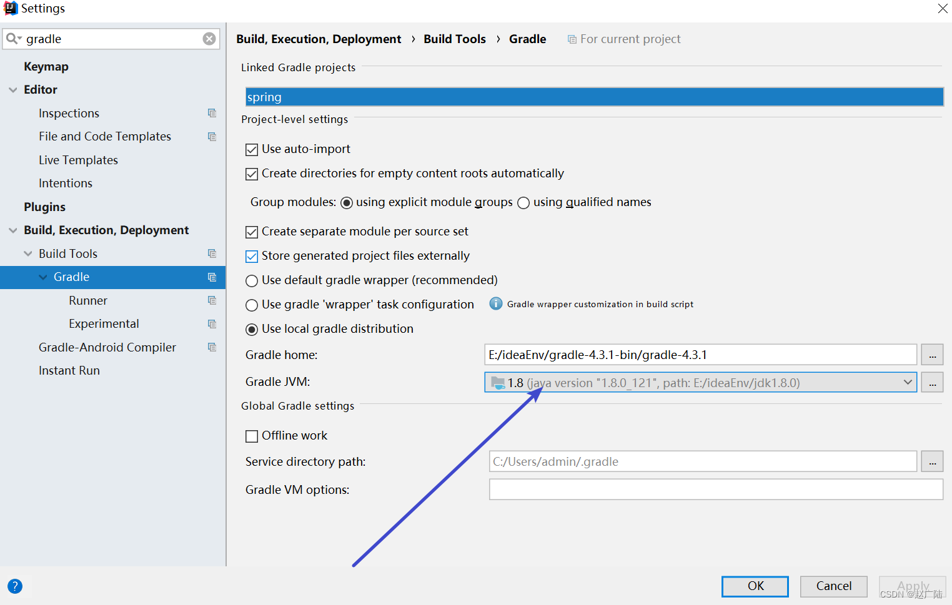Click Build Tools in breadcrumb
Screen dimensions: 952x605
tap(455, 39)
